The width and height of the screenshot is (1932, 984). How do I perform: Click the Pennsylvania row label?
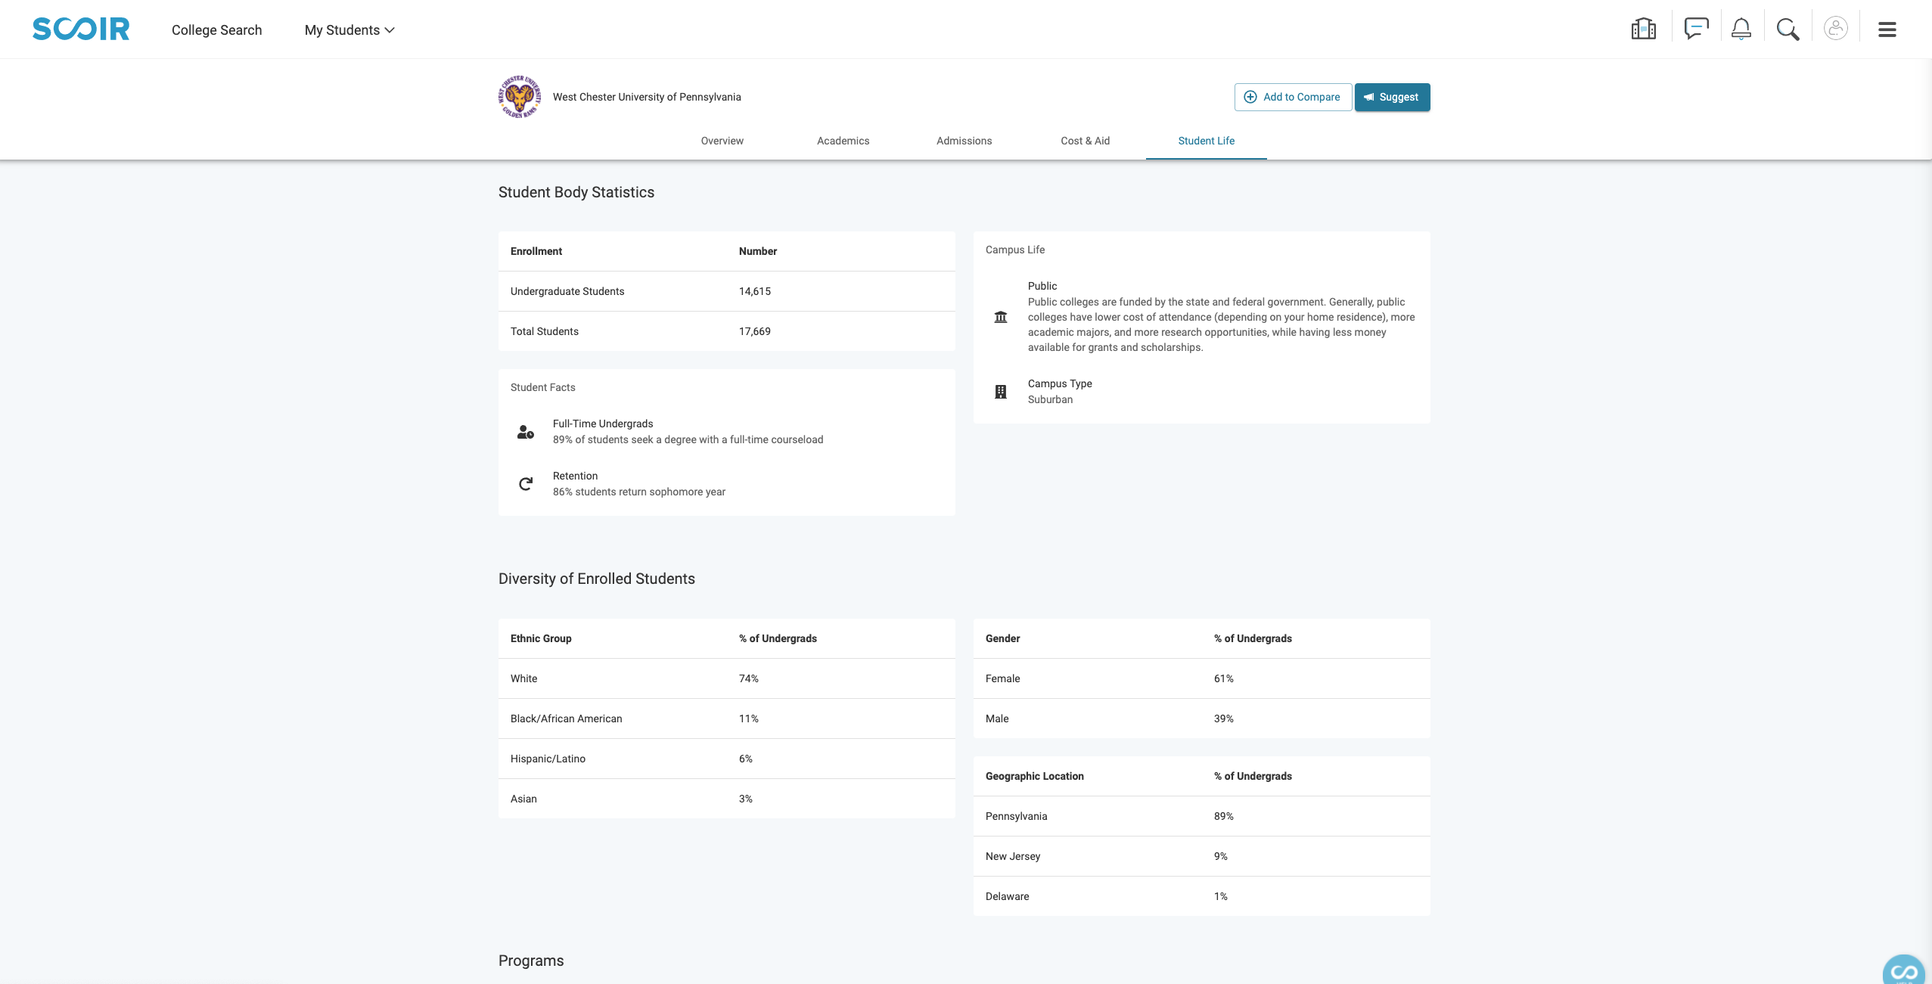tap(1017, 816)
